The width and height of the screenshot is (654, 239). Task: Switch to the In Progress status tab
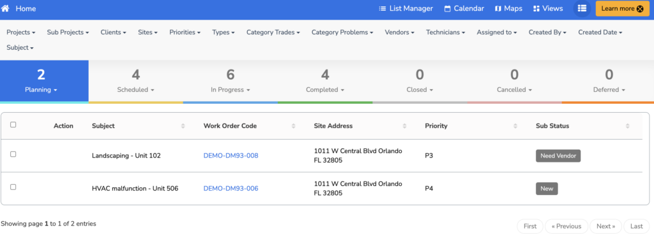(230, 81)
